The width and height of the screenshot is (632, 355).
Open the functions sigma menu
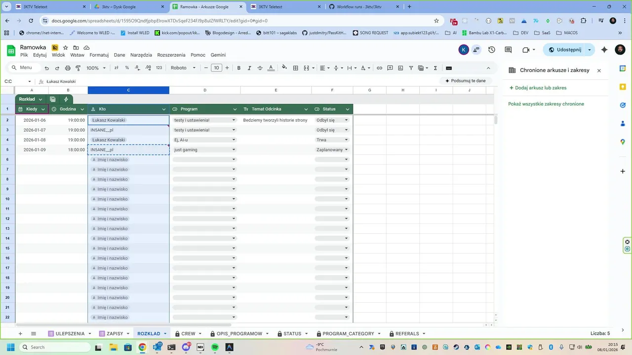pos(435,68)
